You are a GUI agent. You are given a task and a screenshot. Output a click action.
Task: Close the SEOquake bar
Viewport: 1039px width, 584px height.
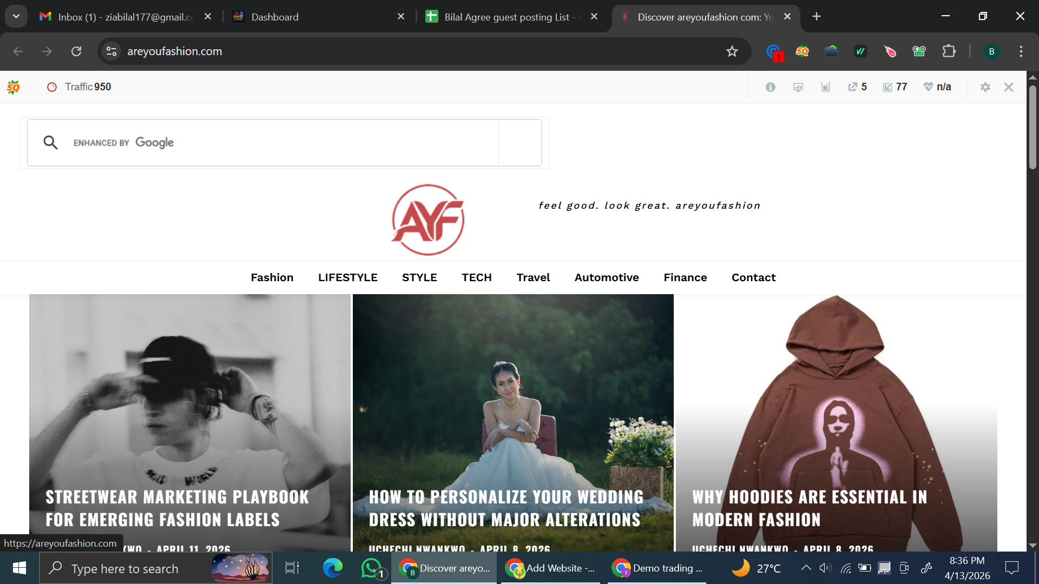click(1009, 87)
